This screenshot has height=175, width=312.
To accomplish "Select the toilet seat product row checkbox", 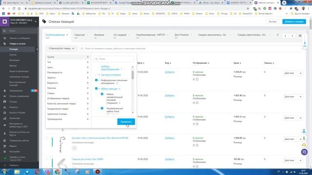I will [46, 159].
